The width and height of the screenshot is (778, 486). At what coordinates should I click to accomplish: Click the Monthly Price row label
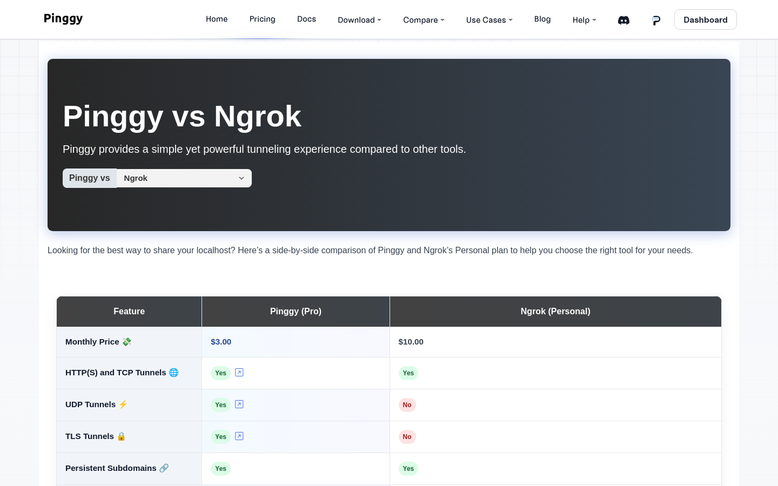tap(98, 342)
